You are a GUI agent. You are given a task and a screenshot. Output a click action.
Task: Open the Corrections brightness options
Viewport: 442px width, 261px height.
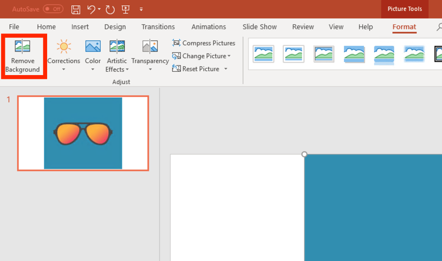point(64,56)
